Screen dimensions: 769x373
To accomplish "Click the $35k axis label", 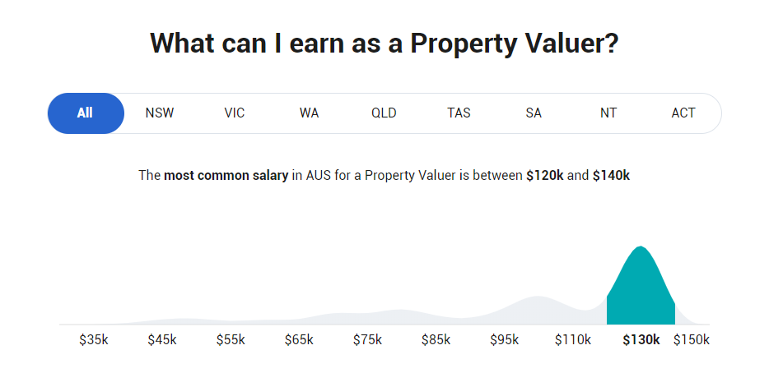I will coord(94,340).
